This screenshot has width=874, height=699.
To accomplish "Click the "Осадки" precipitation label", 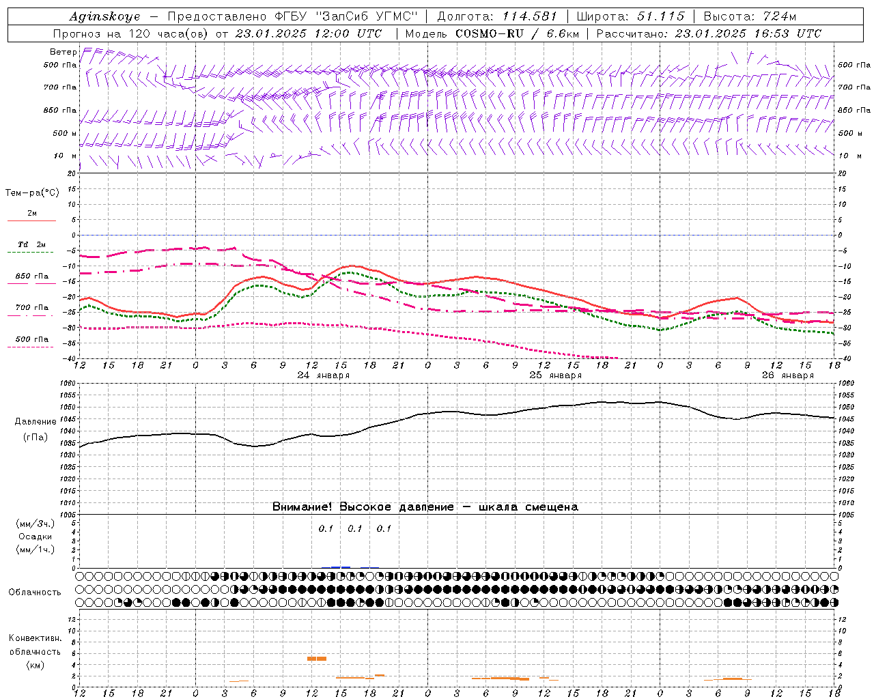I will pyautogui.click(x=36, y=537).
